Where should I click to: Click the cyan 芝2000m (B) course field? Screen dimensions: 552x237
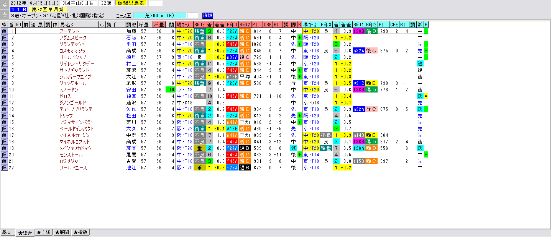[x=160, y=16]
